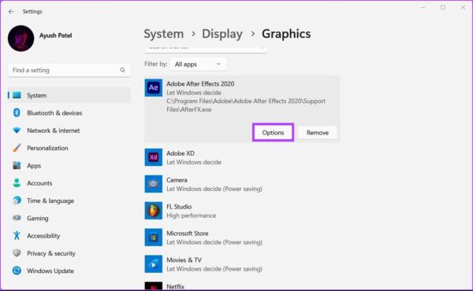Select the FL Studio entry name
473x291 pixels.
pos(179,207)
